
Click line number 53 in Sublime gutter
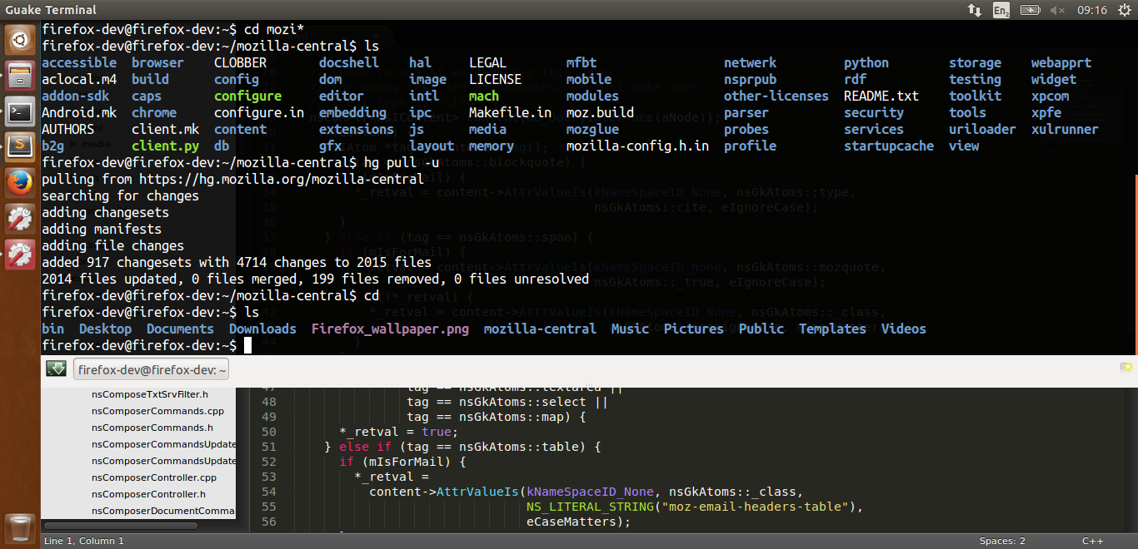pos(267,477)
